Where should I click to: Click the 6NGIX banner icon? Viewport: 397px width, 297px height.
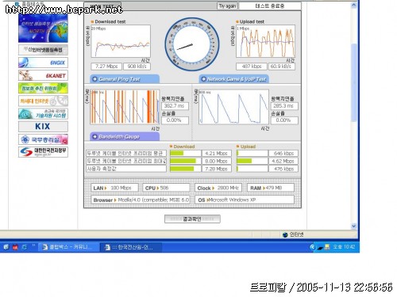43,63
